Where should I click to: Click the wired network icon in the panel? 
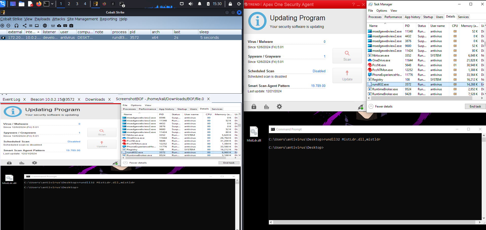coord(182,4)
